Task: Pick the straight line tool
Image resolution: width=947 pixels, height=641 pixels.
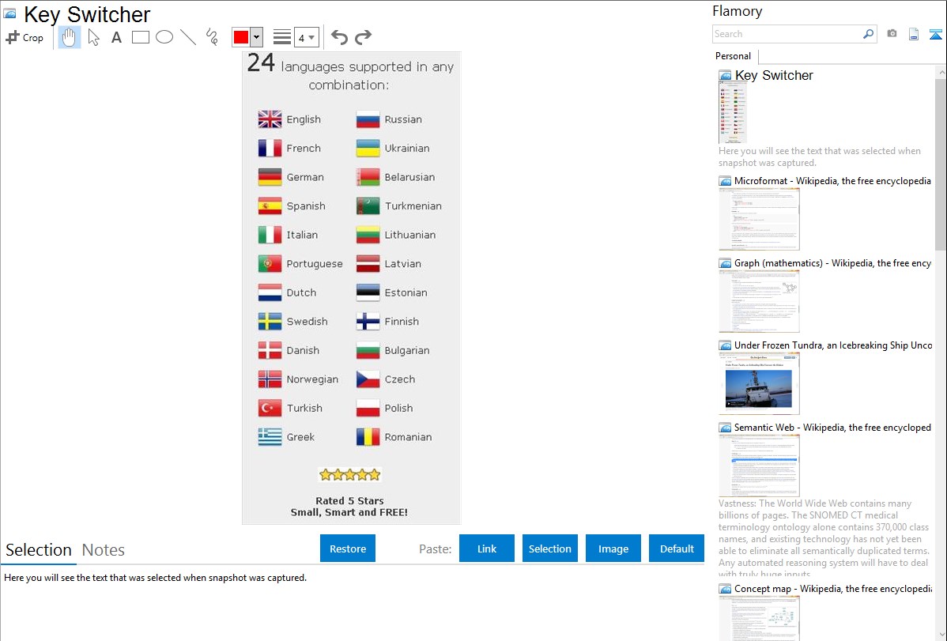Action: click(188, 37)
